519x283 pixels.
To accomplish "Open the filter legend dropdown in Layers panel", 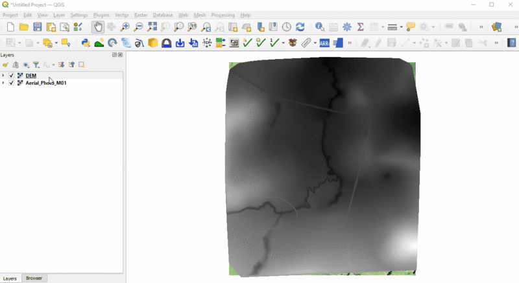I will [37, 65].
